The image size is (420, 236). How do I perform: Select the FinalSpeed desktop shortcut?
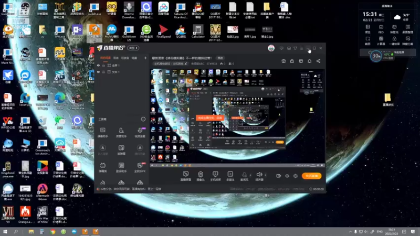click(x=163, y=31)
